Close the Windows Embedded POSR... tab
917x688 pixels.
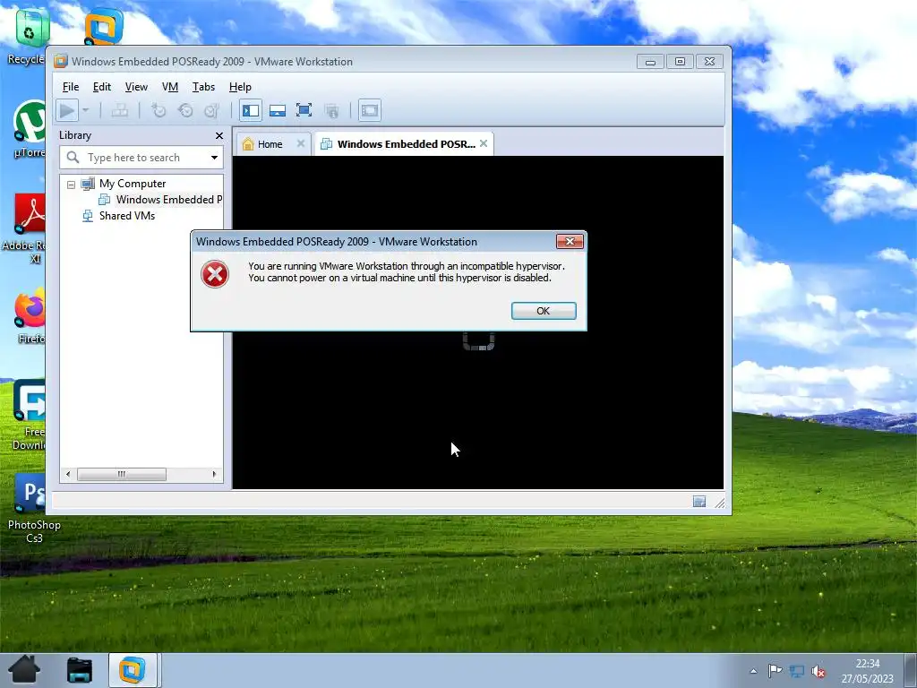pos(484,143)
